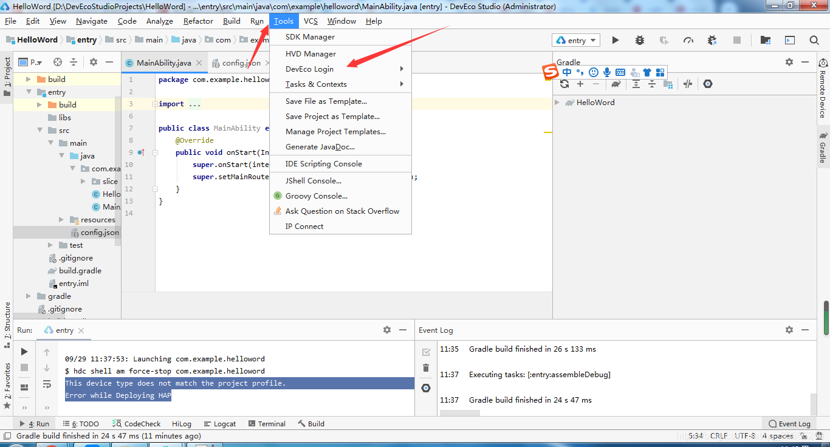Execute Gradle task elephant icon
The height and width of the screenshot is (447, 830).
pos(616,84)
